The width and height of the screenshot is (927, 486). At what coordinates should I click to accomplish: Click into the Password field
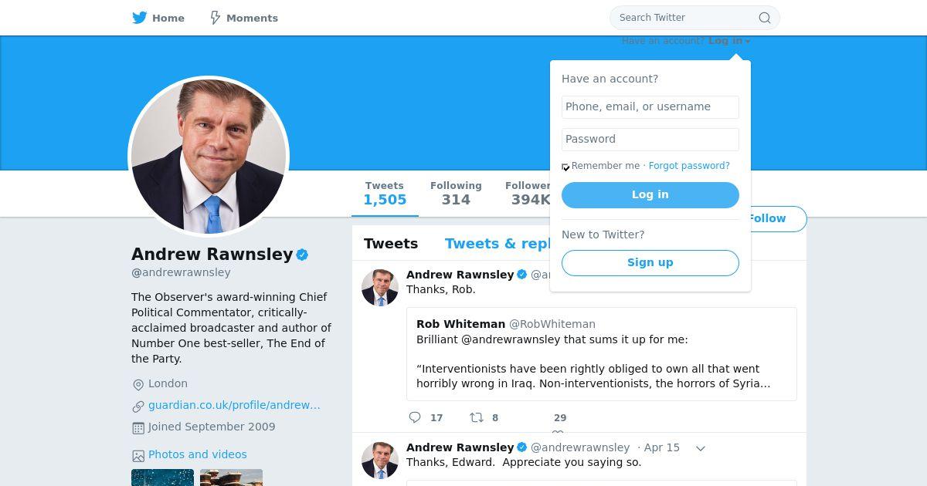tap(650, 140)
